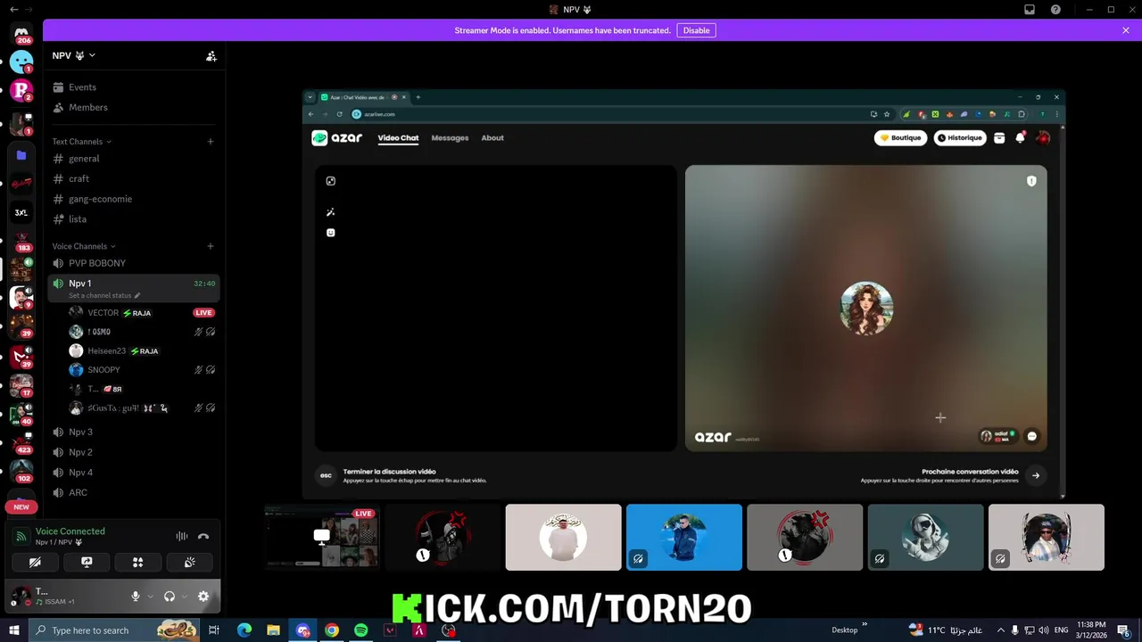Click the LIVE badge next to VECTOR

coord(203,313)
